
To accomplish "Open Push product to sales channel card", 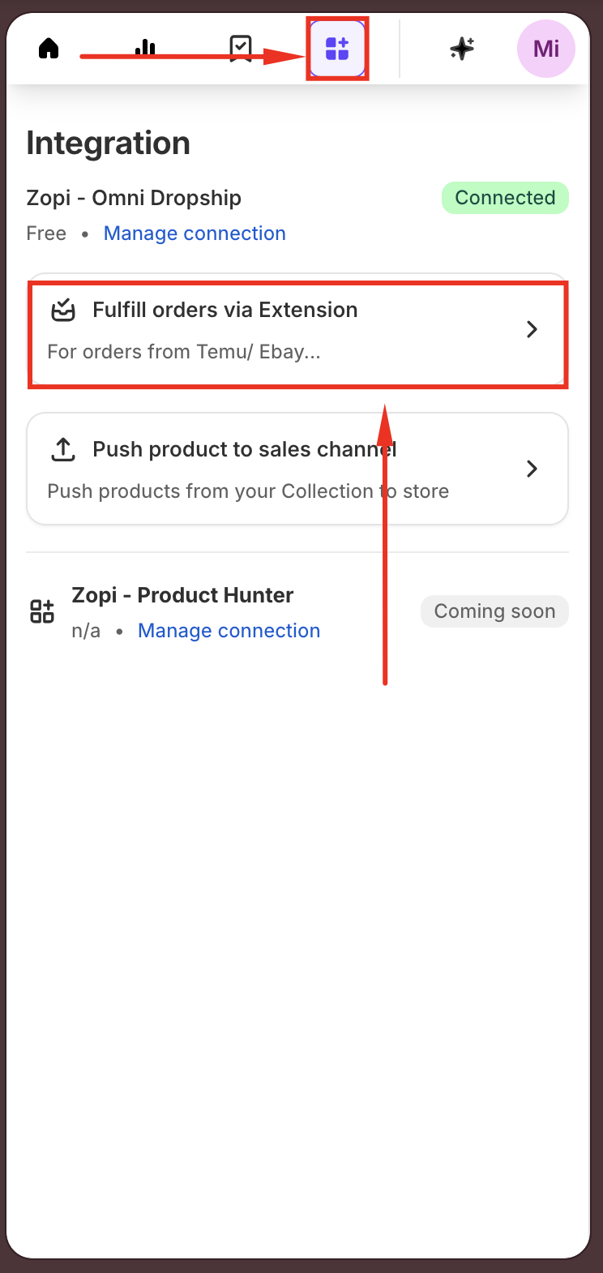I will point(297,469).
